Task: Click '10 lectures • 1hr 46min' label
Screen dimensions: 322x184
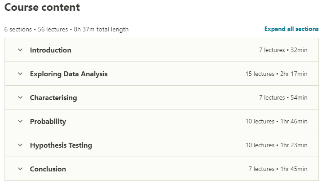Action: click(276, 122)
